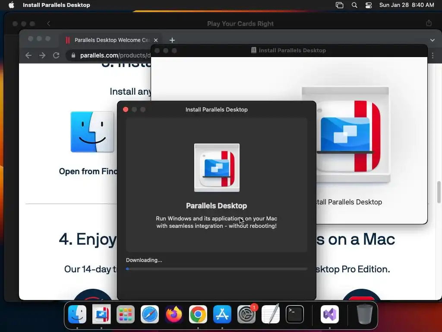Open Launchpad from the Dock
This screenshot has height=332, width=442.
point(126,314)
